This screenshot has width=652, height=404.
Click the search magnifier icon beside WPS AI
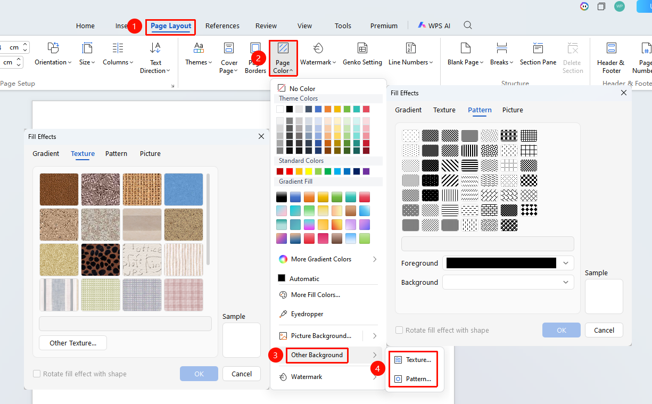(468, 26)
